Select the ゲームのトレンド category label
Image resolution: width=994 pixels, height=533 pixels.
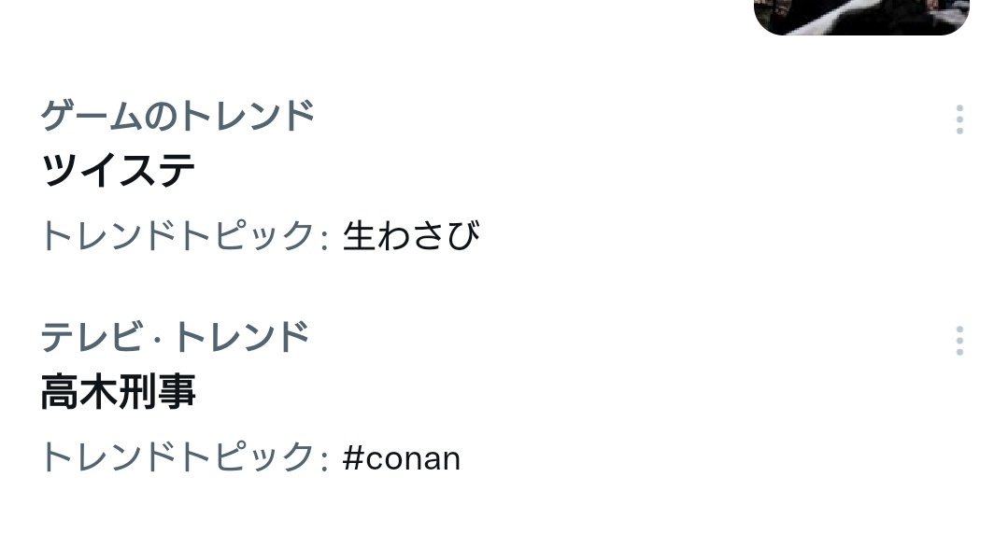pos(177,116)
